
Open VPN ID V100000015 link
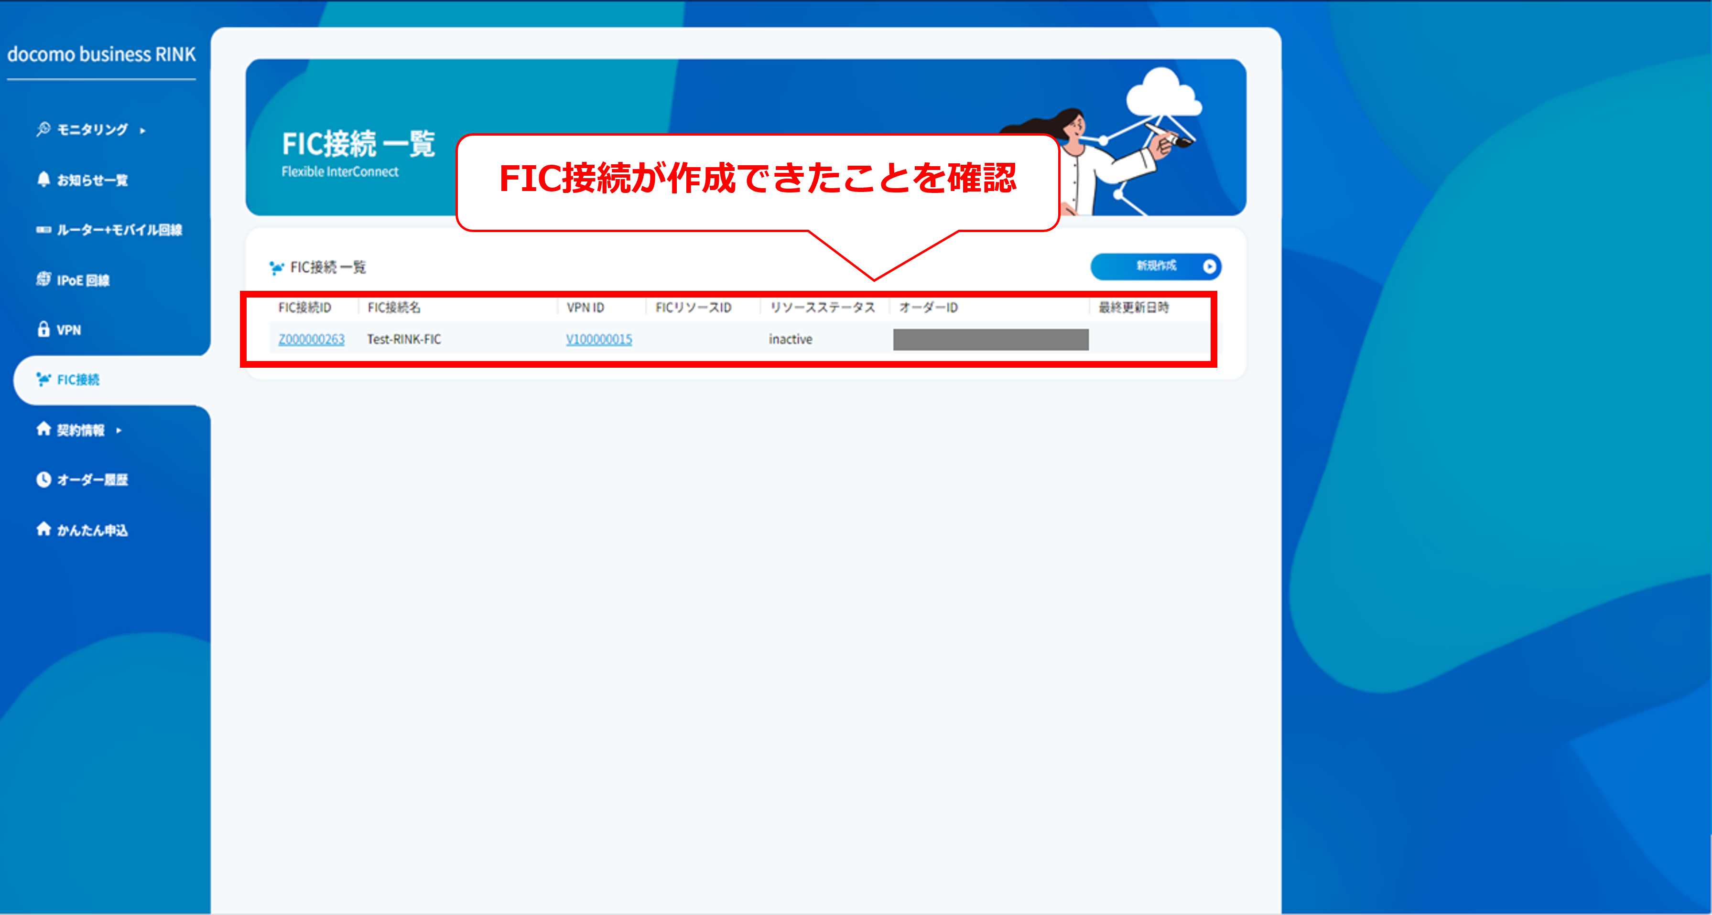(598, 340)
